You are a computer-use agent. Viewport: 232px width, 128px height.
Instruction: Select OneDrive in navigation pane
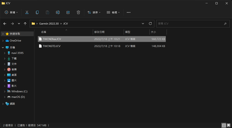(x=15, y=41)
